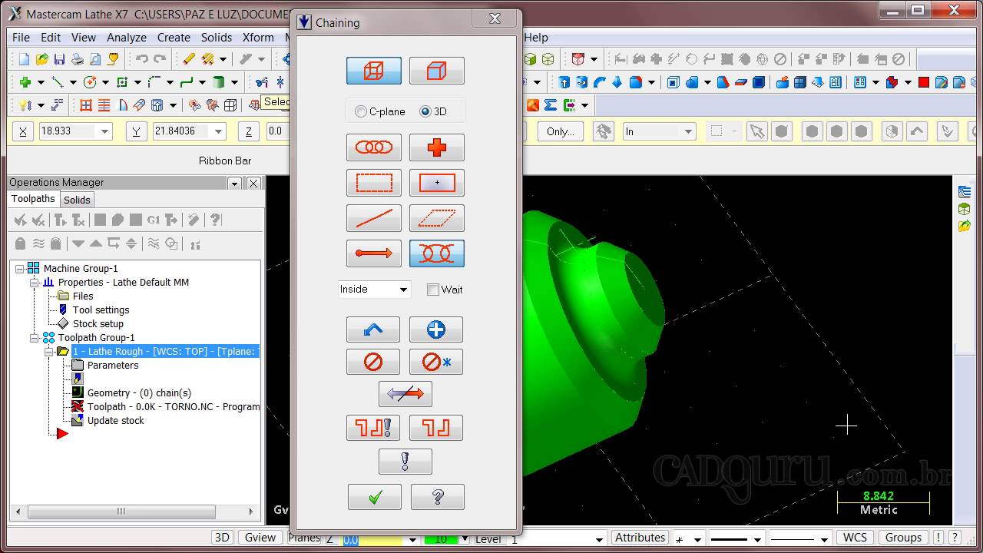
Task: Open Chaining options exclamation button
Action: tap(405, 462)
